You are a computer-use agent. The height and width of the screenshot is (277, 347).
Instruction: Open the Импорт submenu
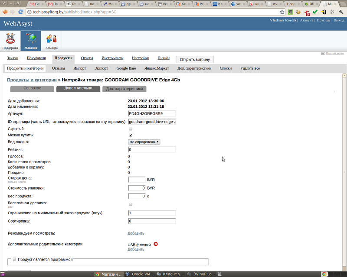[x=80, y=68]
